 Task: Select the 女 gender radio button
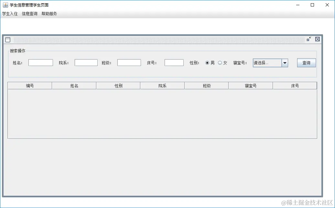tap(220, 63)
